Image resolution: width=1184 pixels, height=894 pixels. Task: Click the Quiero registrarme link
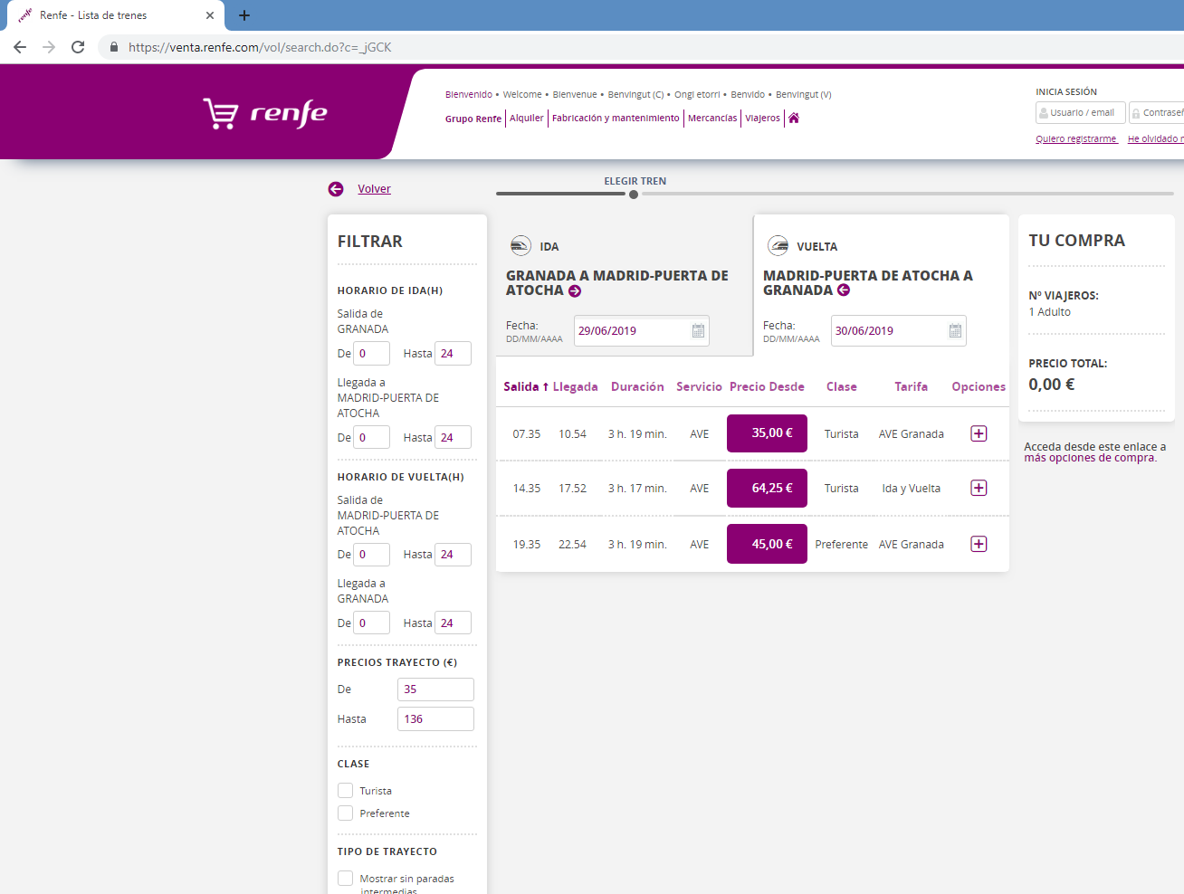(x=1076, y=139)
